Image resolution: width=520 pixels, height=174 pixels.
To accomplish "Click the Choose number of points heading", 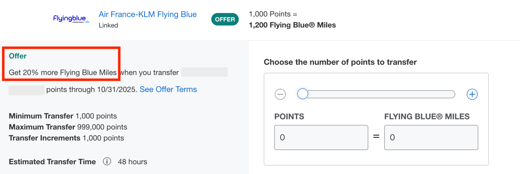I will pos(340,62).
